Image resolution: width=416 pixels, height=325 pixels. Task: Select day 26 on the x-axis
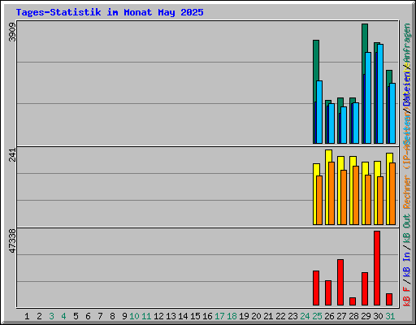pos(329,316)
